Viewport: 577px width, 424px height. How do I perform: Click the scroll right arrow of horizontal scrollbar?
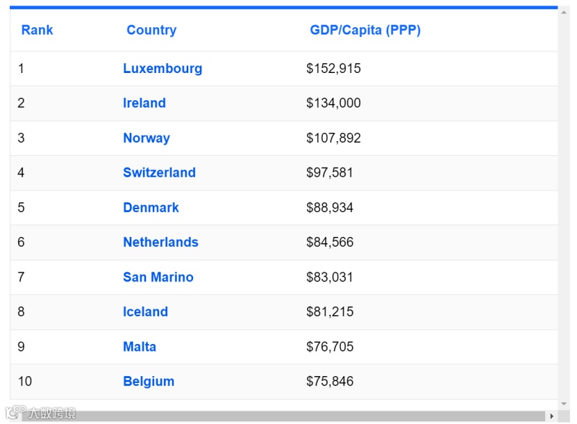pos(552,416)
